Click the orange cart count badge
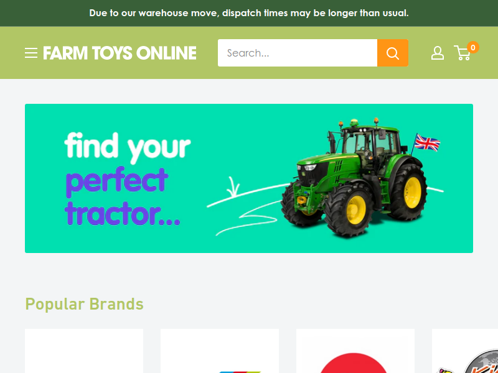498x373 pixels. pyautogui.click(x=473, y=48)
